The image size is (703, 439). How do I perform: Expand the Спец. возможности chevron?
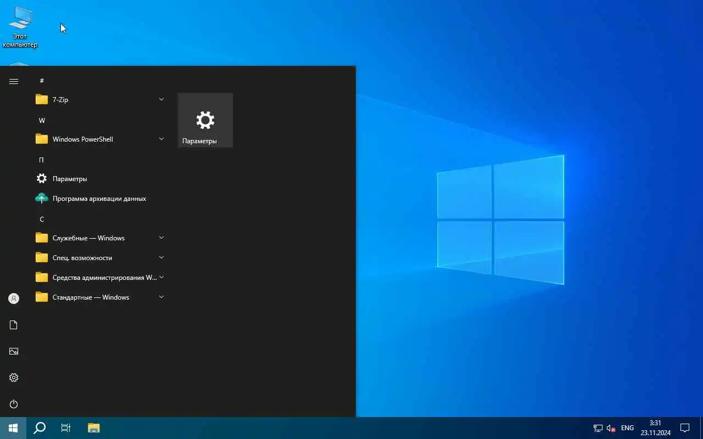(161, 257)
